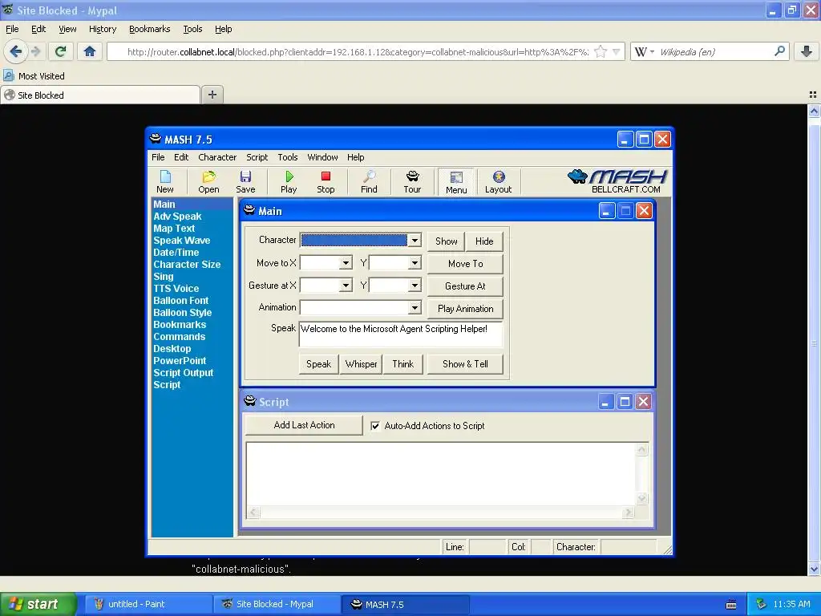Click inside the Script text area

[441, 474]
